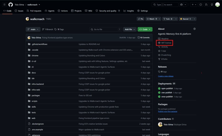The width and height of the screenshot is (222, 136).
Task: Open the Copilot dropdown arrow
Action: pyautogui.click(x=185, y=4)
